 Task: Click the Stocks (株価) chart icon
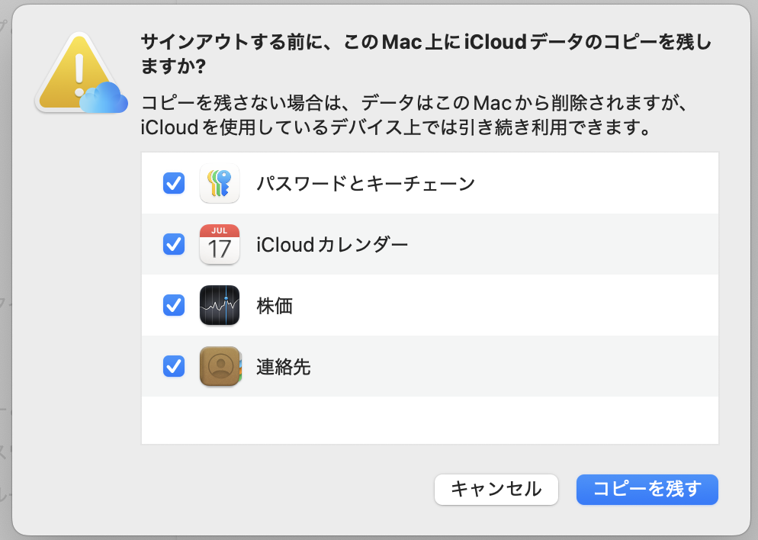(220, 306)
